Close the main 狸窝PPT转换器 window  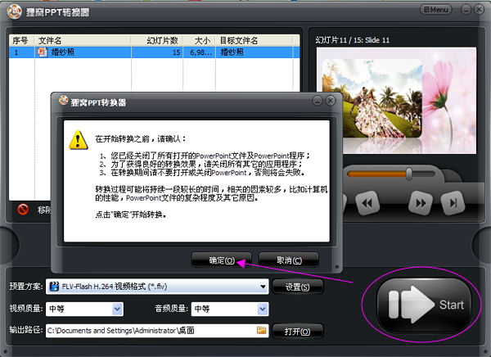[x=479, y=10]
